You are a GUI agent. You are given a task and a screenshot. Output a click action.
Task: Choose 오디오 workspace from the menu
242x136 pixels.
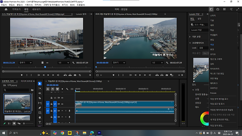click(x=213, y=54)
